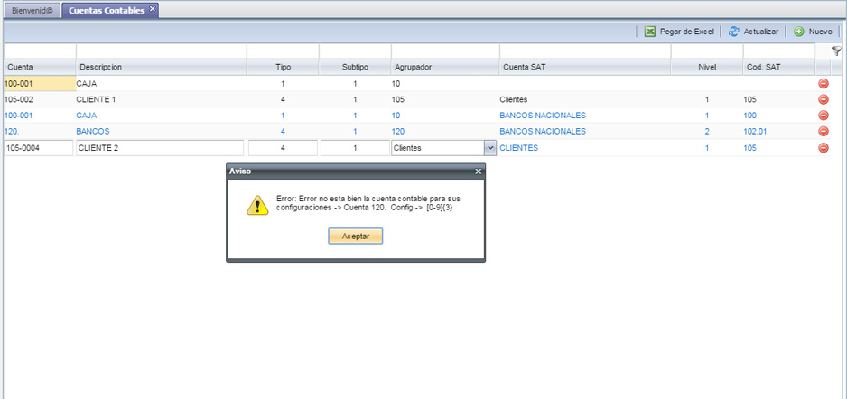Delete the 105-0004 CLIENTE 2 row
This screenshot has width=847, height=399.
[x=823, y=148]
